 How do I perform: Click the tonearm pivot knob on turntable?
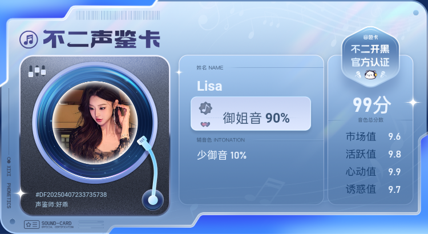[x=152, y=200]
